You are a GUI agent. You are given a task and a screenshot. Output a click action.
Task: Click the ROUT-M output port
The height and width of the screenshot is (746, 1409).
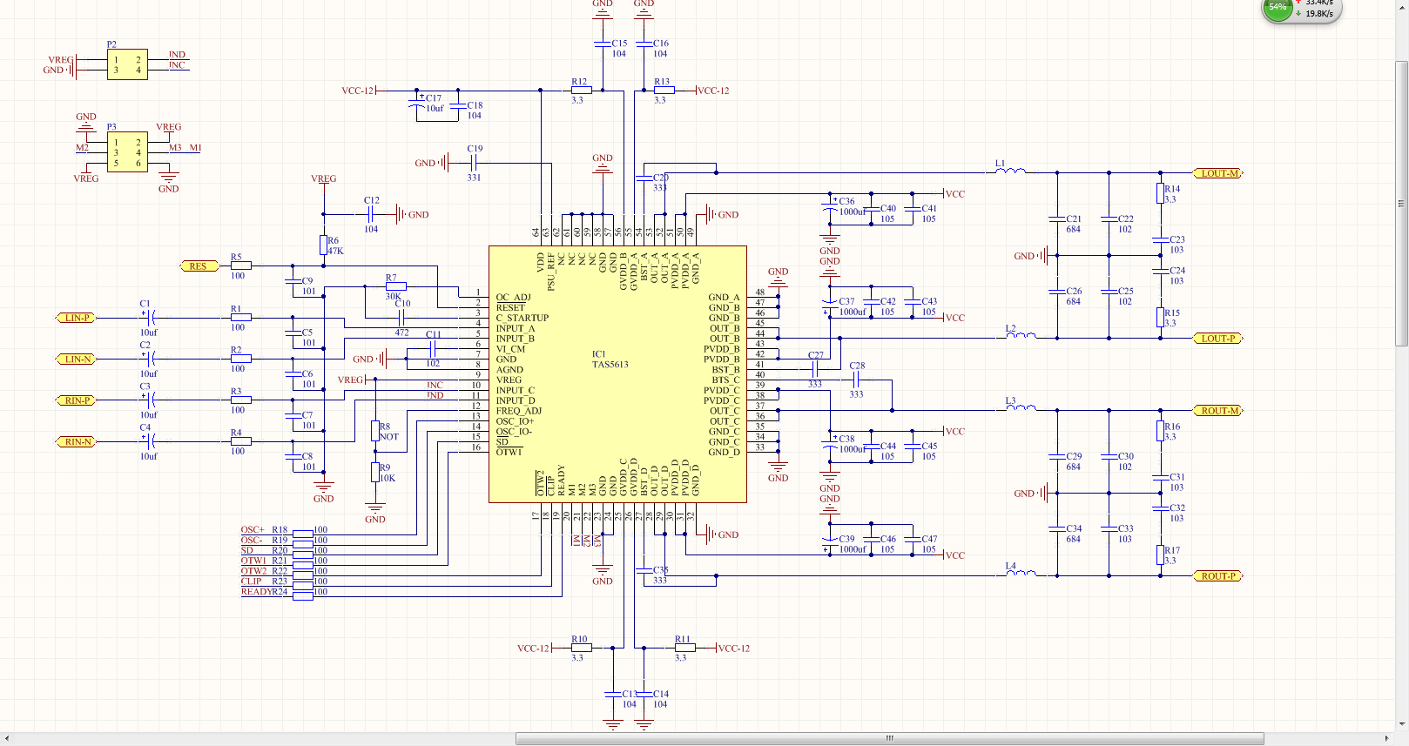pos(1218,410)
